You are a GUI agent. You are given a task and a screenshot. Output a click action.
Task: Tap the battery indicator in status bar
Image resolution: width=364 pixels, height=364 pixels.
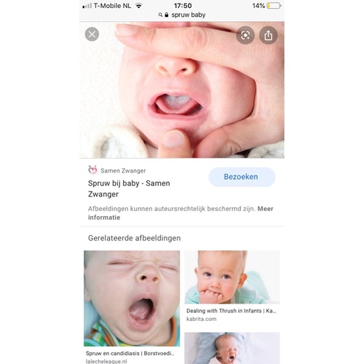point(274,6)
